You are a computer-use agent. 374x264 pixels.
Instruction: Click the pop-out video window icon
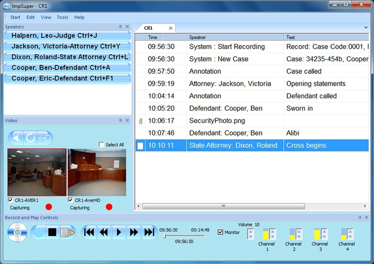[x=45, y=138]
